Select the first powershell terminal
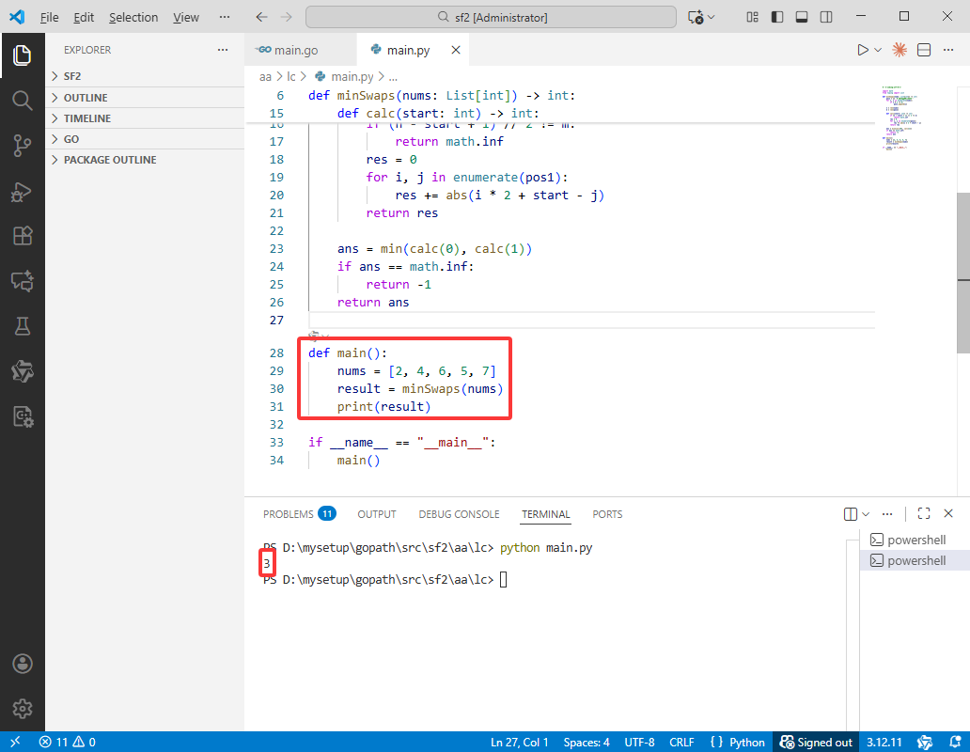970x752 pixels. pyautogui.click(x=915, y=540)
